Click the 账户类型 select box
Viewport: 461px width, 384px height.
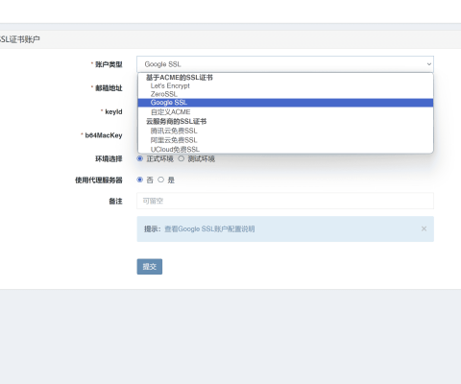285,64
